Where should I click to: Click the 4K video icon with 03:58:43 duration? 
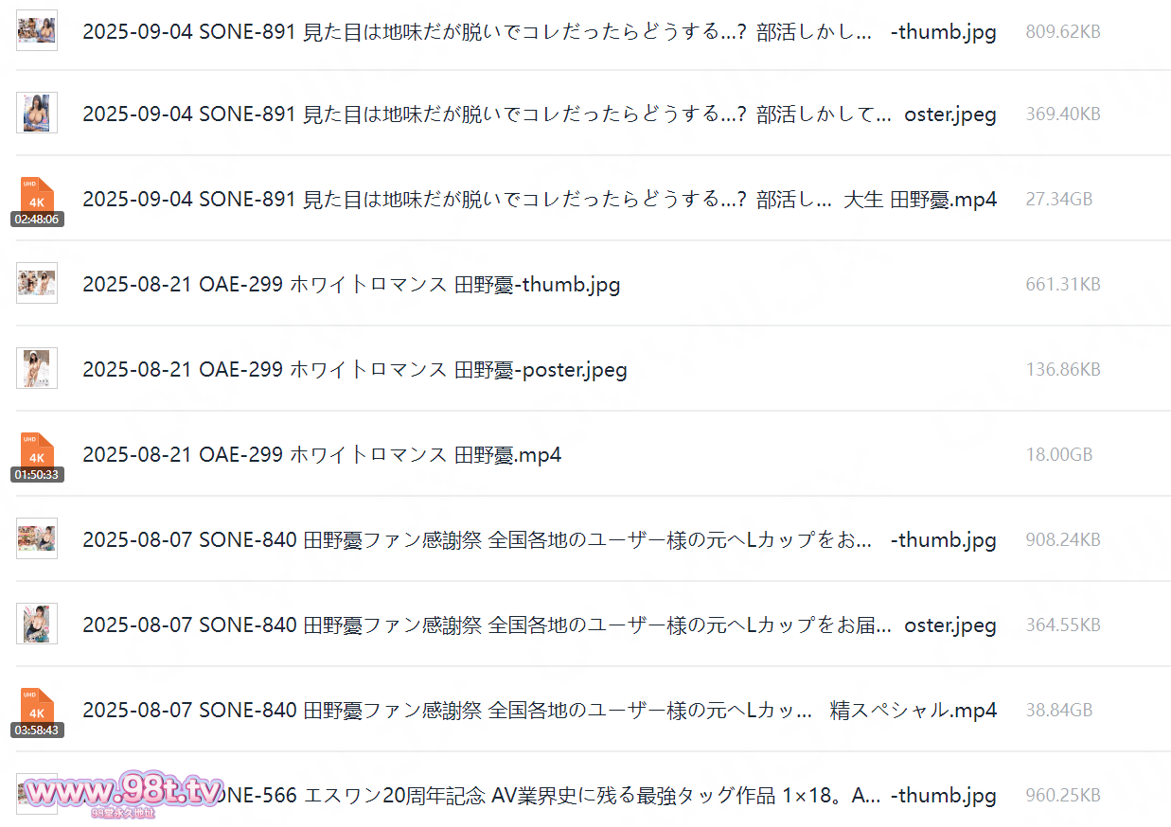(x=37, y=711)
